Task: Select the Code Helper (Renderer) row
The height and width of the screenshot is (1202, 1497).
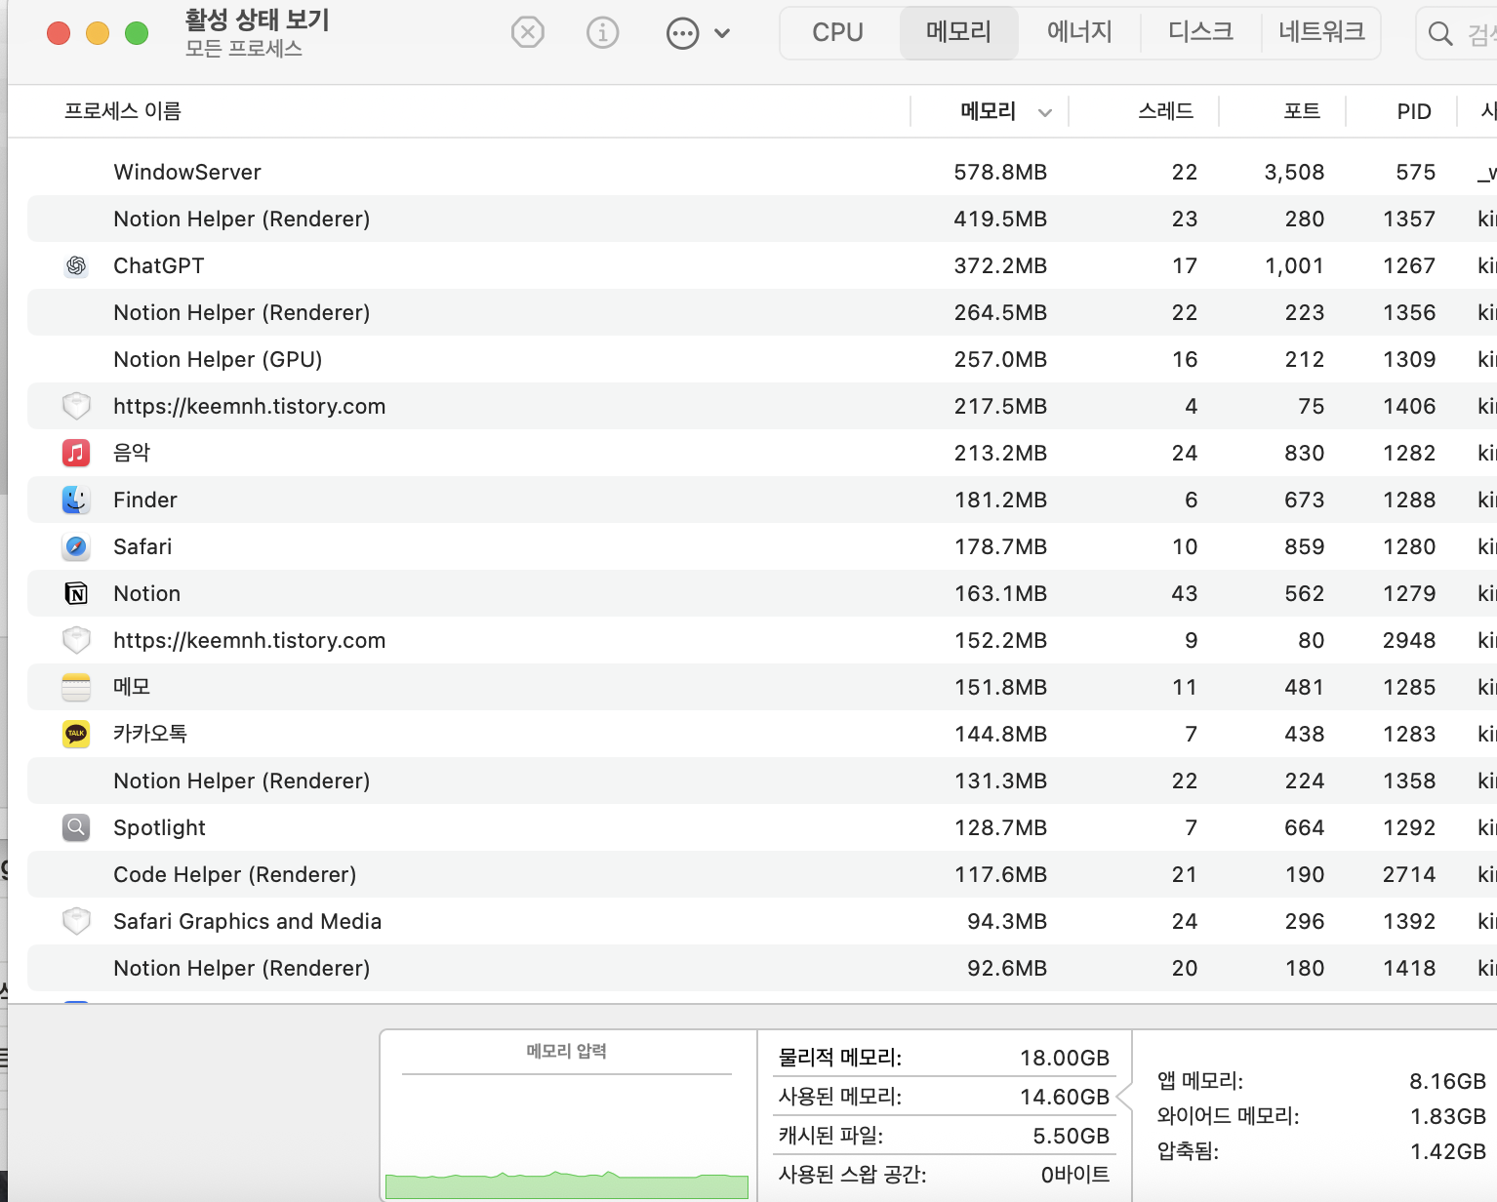Action: pos(761,874)
